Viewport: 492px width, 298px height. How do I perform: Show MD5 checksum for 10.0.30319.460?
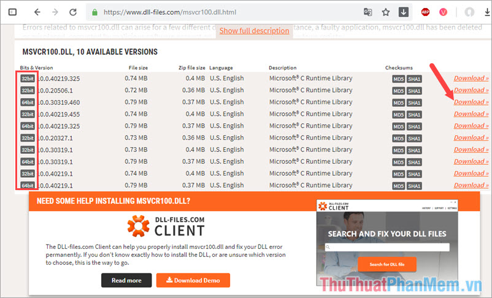click(x=399, y=103)
